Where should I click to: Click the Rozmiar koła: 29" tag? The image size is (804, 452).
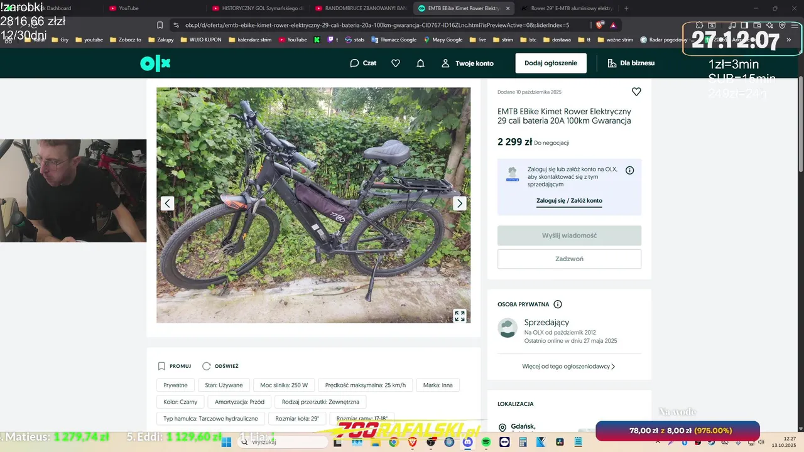pos(297,419)
